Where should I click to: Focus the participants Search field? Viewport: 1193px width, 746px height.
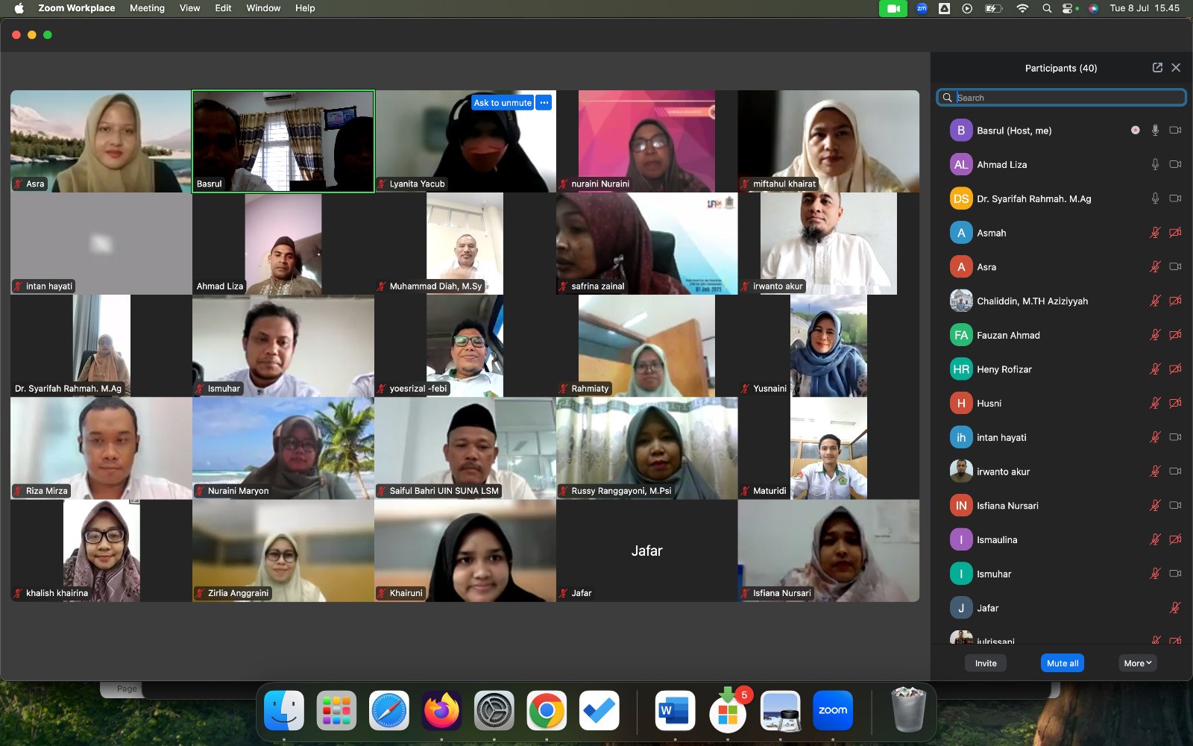click(1066, 98)
